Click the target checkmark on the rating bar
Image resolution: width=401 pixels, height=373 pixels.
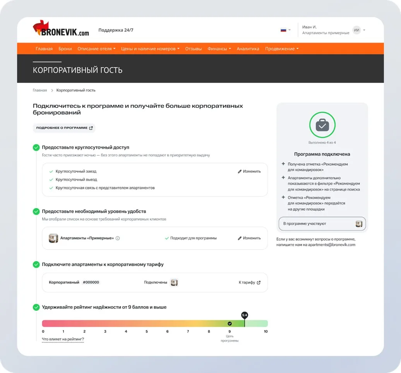(230, 324)
